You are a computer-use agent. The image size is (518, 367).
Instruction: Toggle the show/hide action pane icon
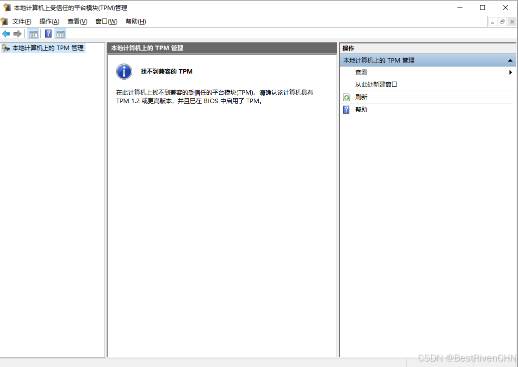tap(61, 34)
